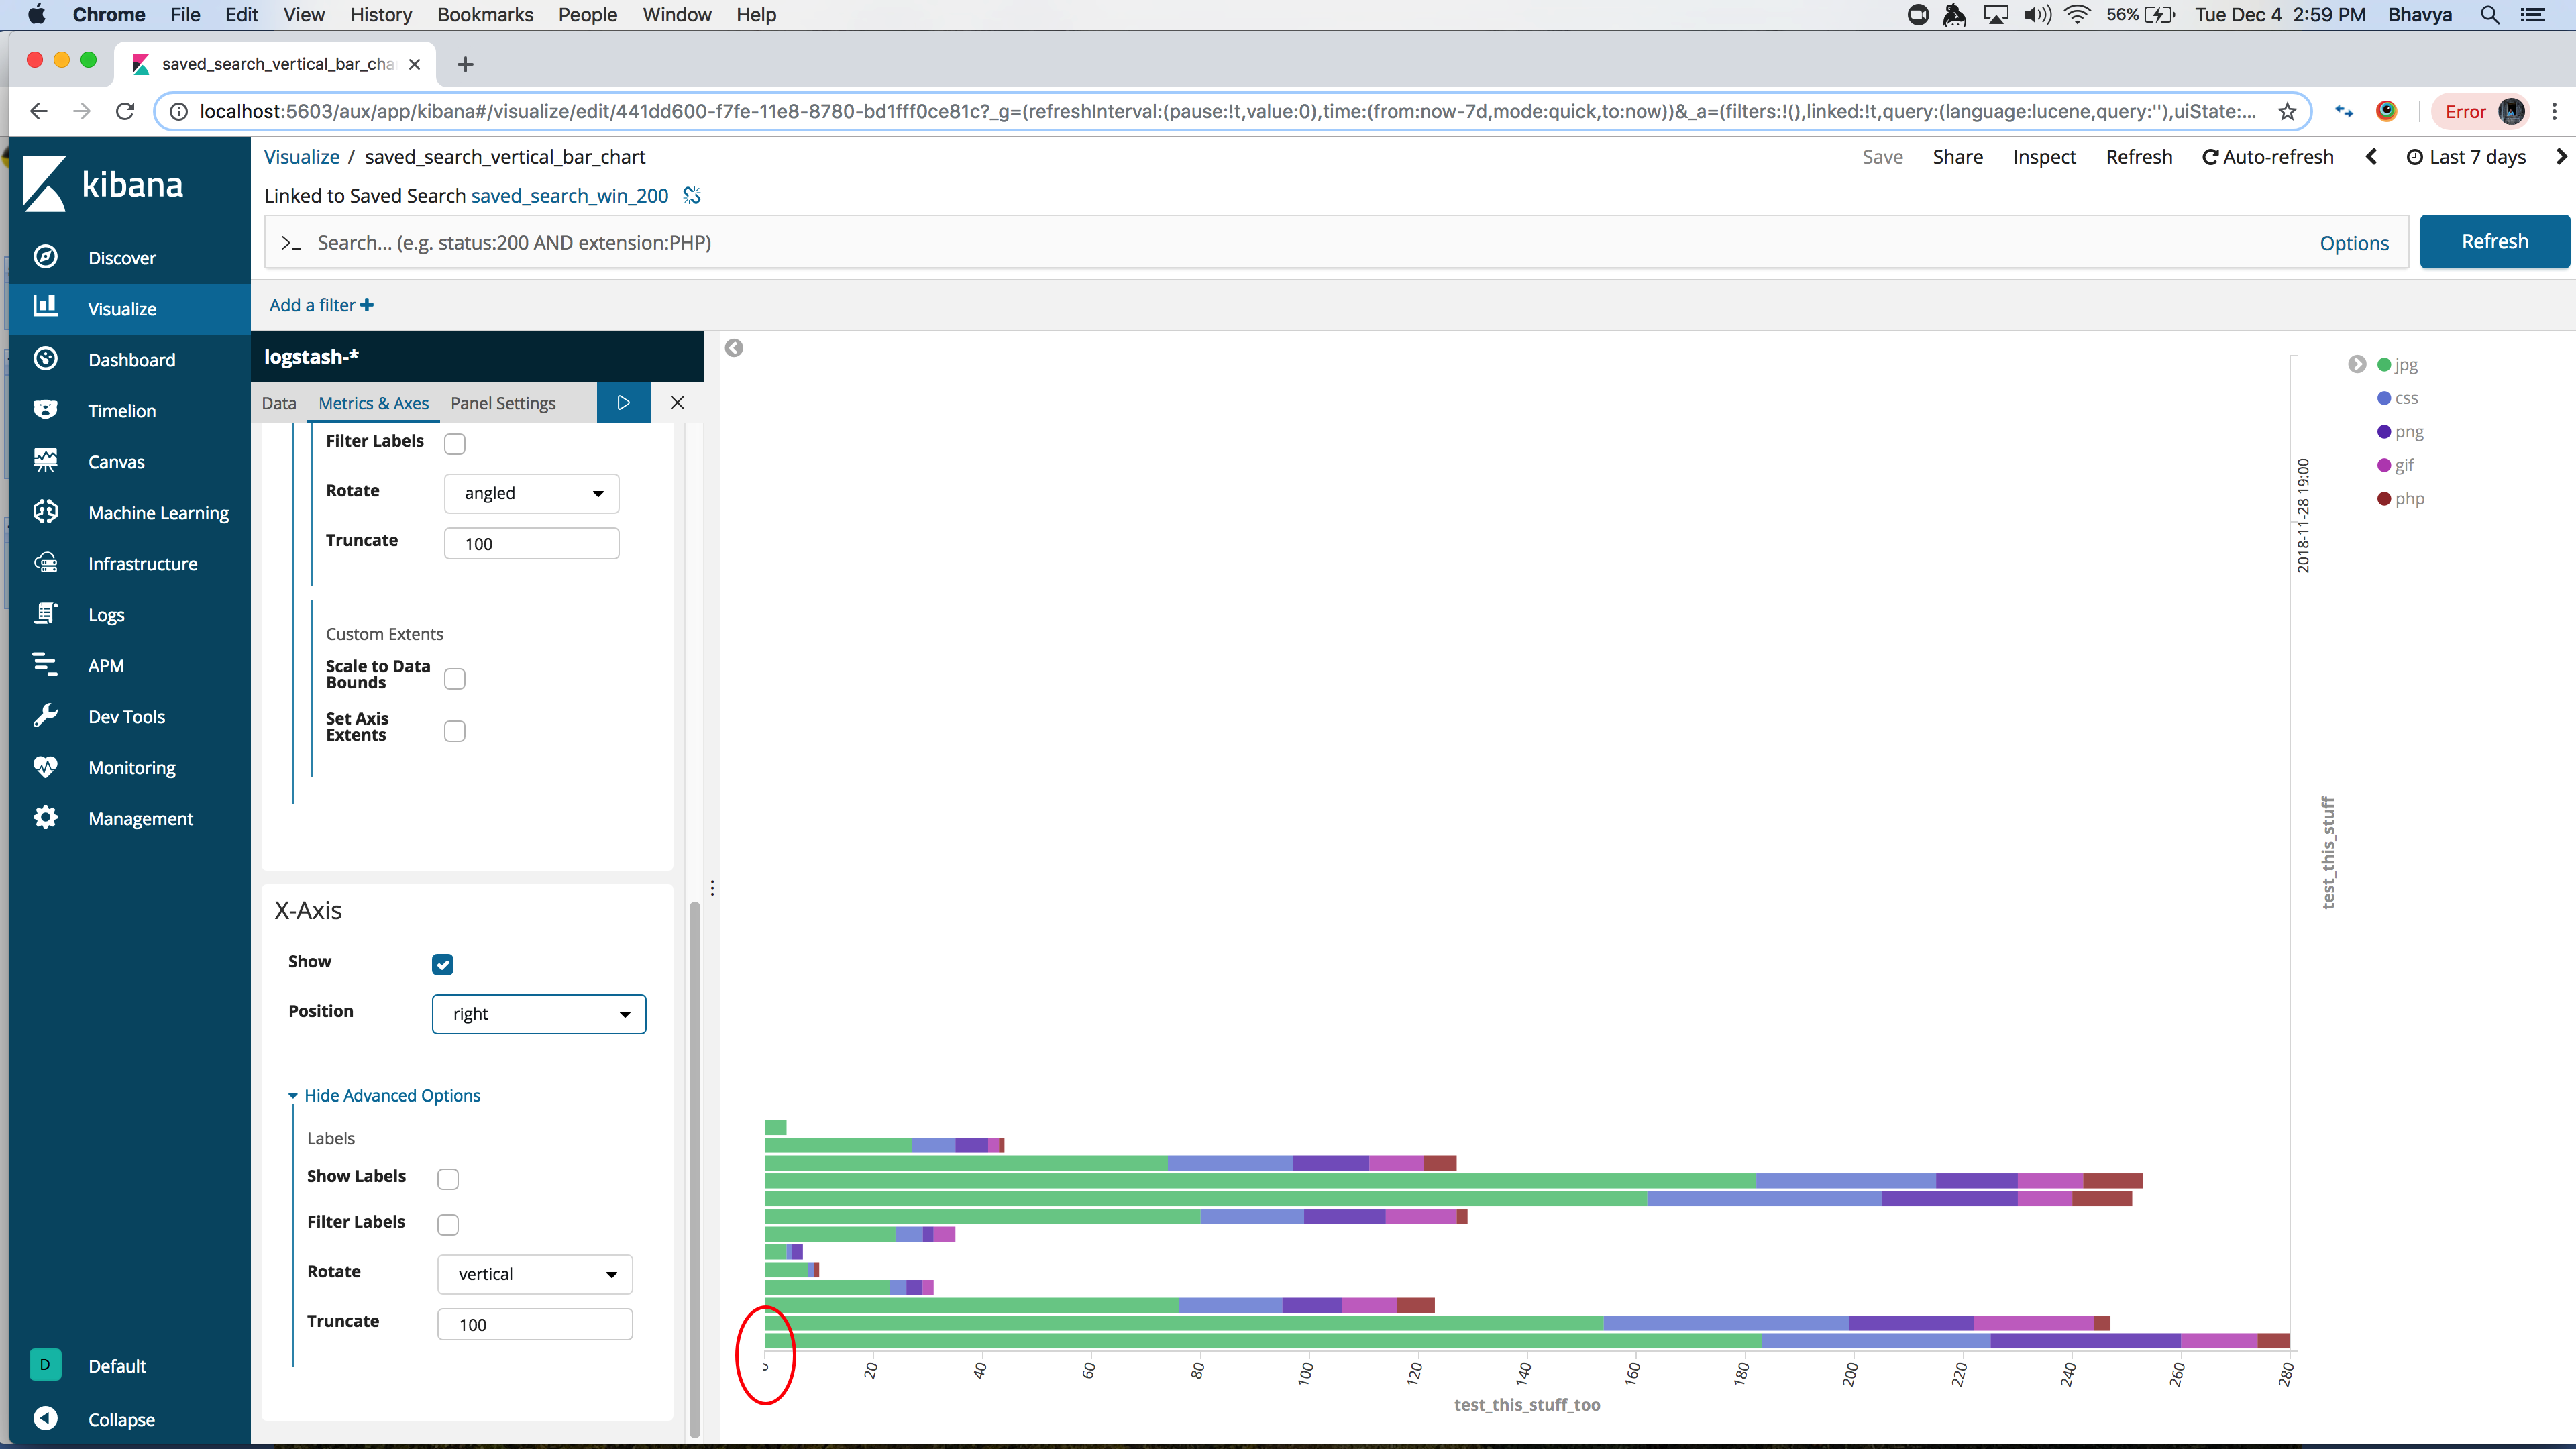Screen dimensions: 2576x1449
Task: Switch to Panel Settings tab
Action: pos(503,403)
